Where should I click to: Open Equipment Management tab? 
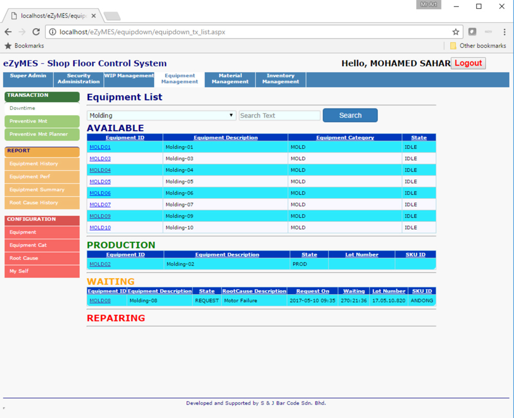click(x=179, y=79)
